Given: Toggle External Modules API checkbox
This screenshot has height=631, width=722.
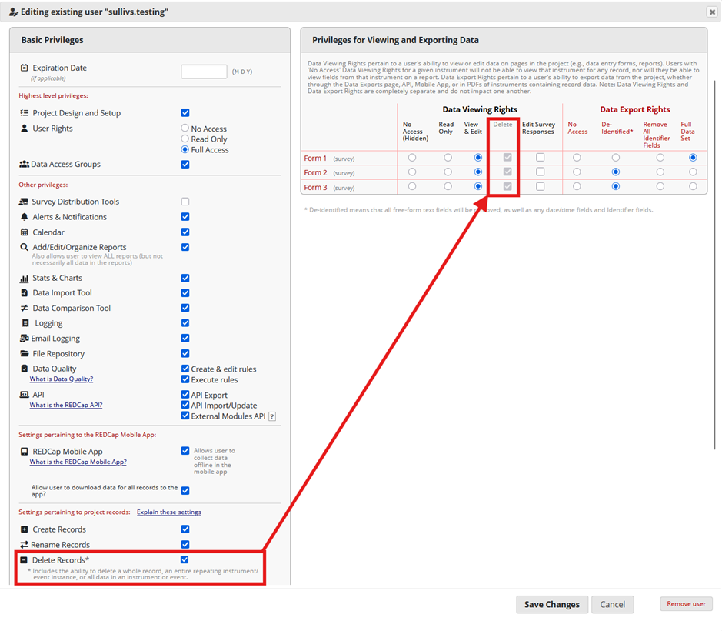Looking at the screenshot, I should 185,416.
